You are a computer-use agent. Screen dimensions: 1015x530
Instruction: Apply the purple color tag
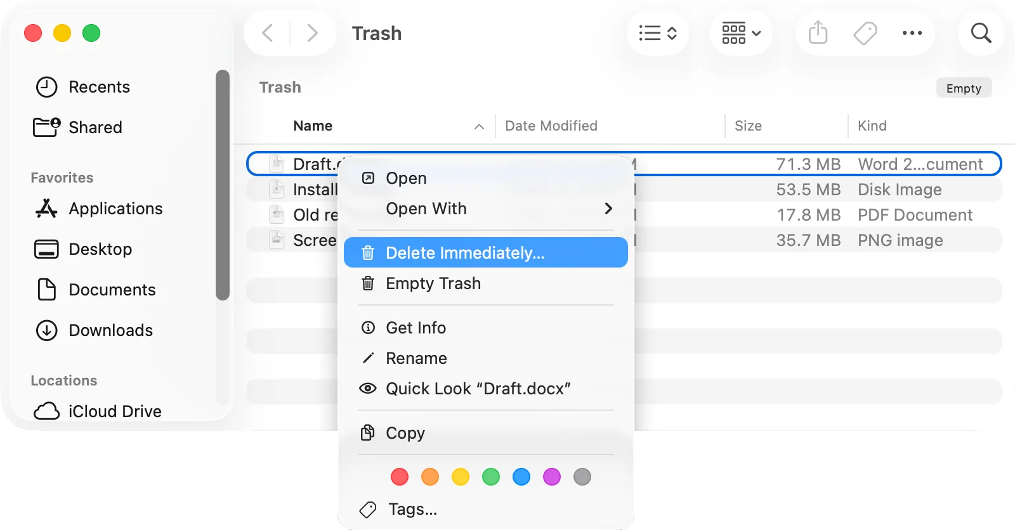pos(552,477)
